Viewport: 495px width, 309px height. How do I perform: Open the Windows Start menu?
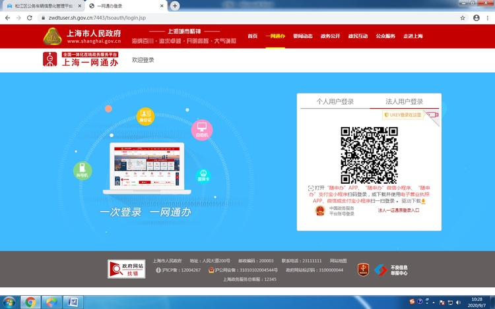9,302
